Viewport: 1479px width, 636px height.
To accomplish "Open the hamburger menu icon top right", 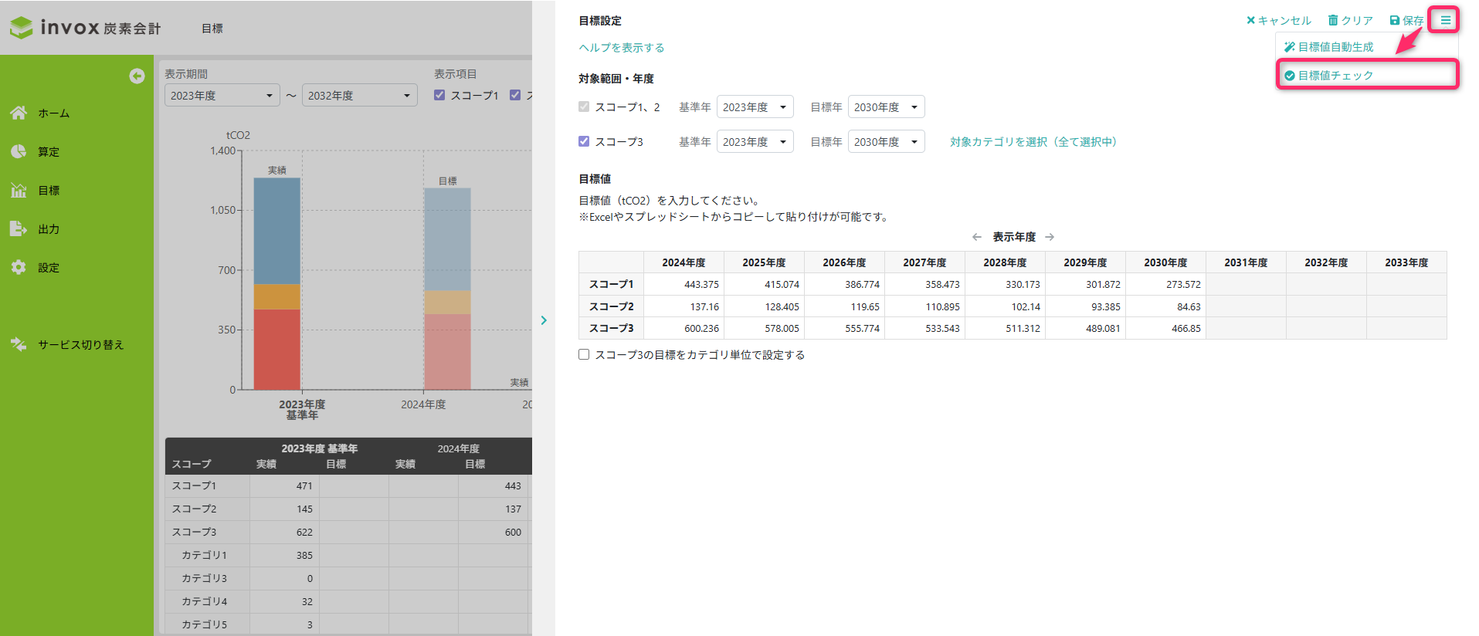I will pos(1444,20).
